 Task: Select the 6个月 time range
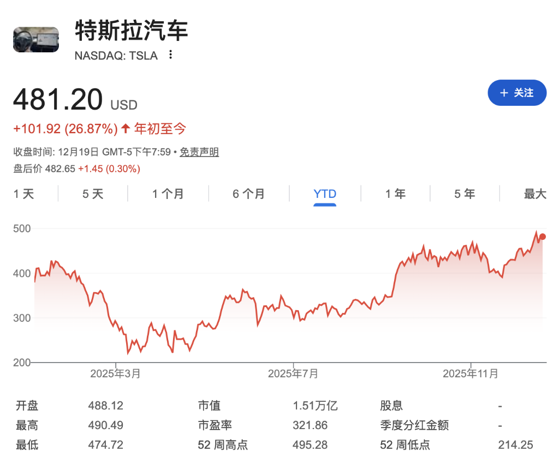(x=248, y=194)
